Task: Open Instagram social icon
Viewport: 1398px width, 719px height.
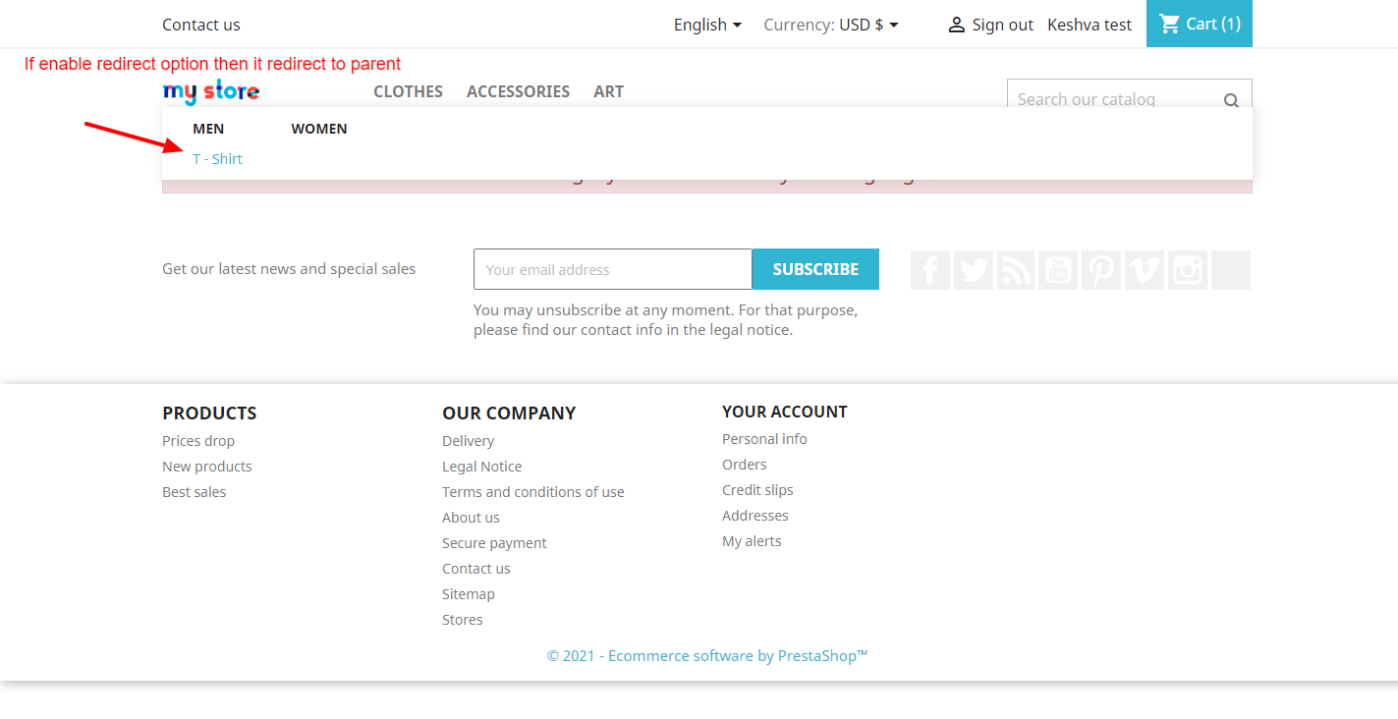Action: pyautogui.click(x=1188, y=270)
